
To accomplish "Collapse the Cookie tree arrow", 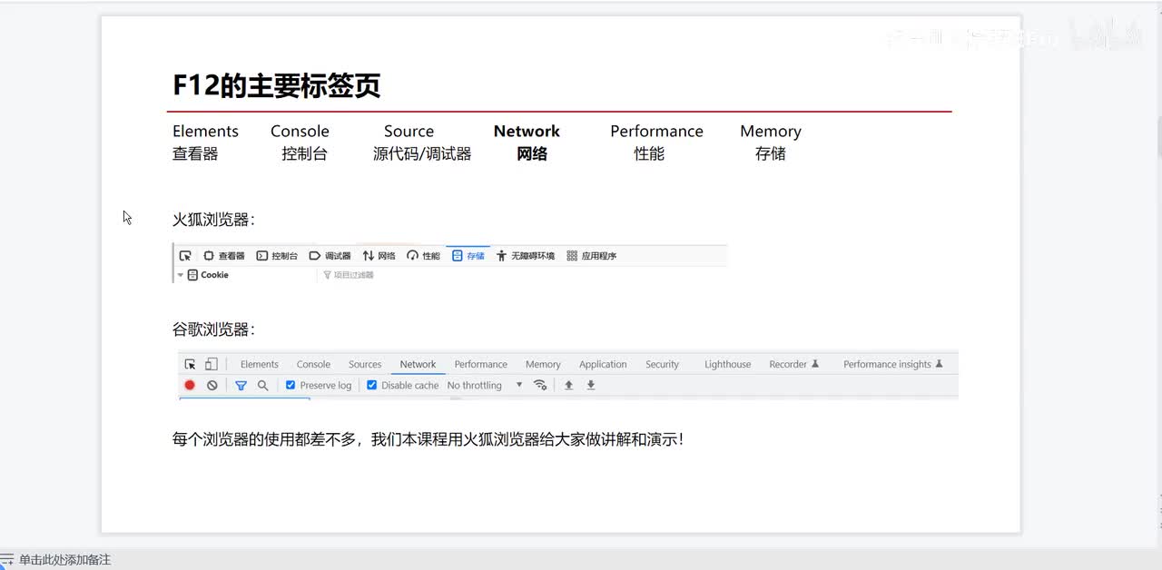I will 181,275.
